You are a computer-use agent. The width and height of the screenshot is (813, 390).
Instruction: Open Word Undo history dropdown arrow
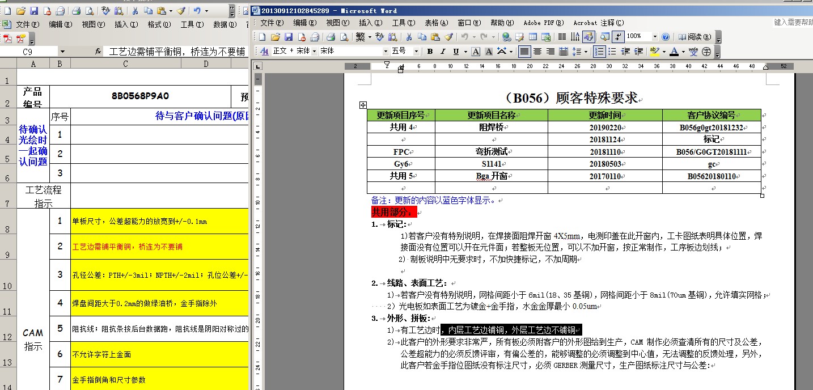[x=474, y=37]
